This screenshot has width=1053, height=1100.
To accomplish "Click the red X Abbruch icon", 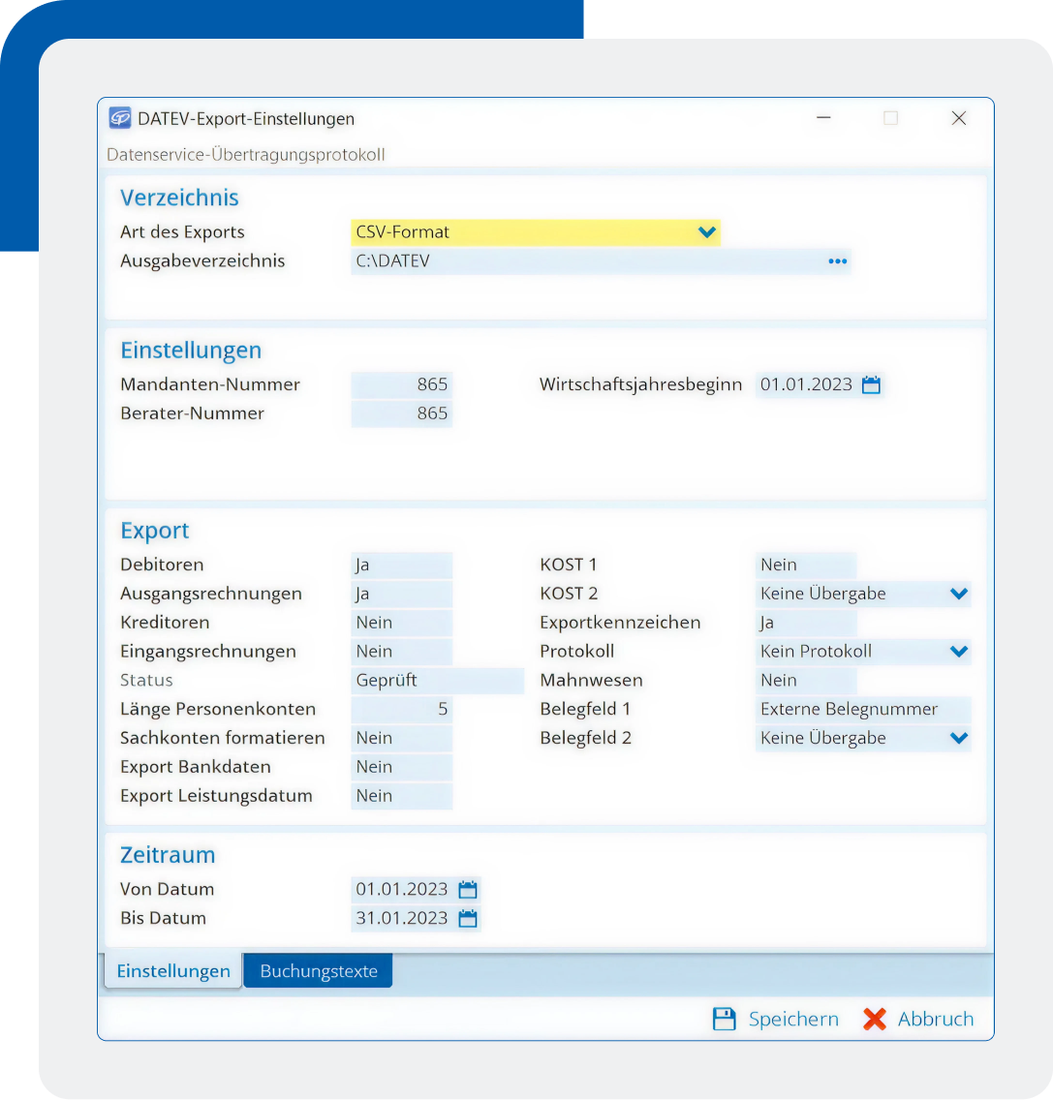I will click(x=875, y=1019).
